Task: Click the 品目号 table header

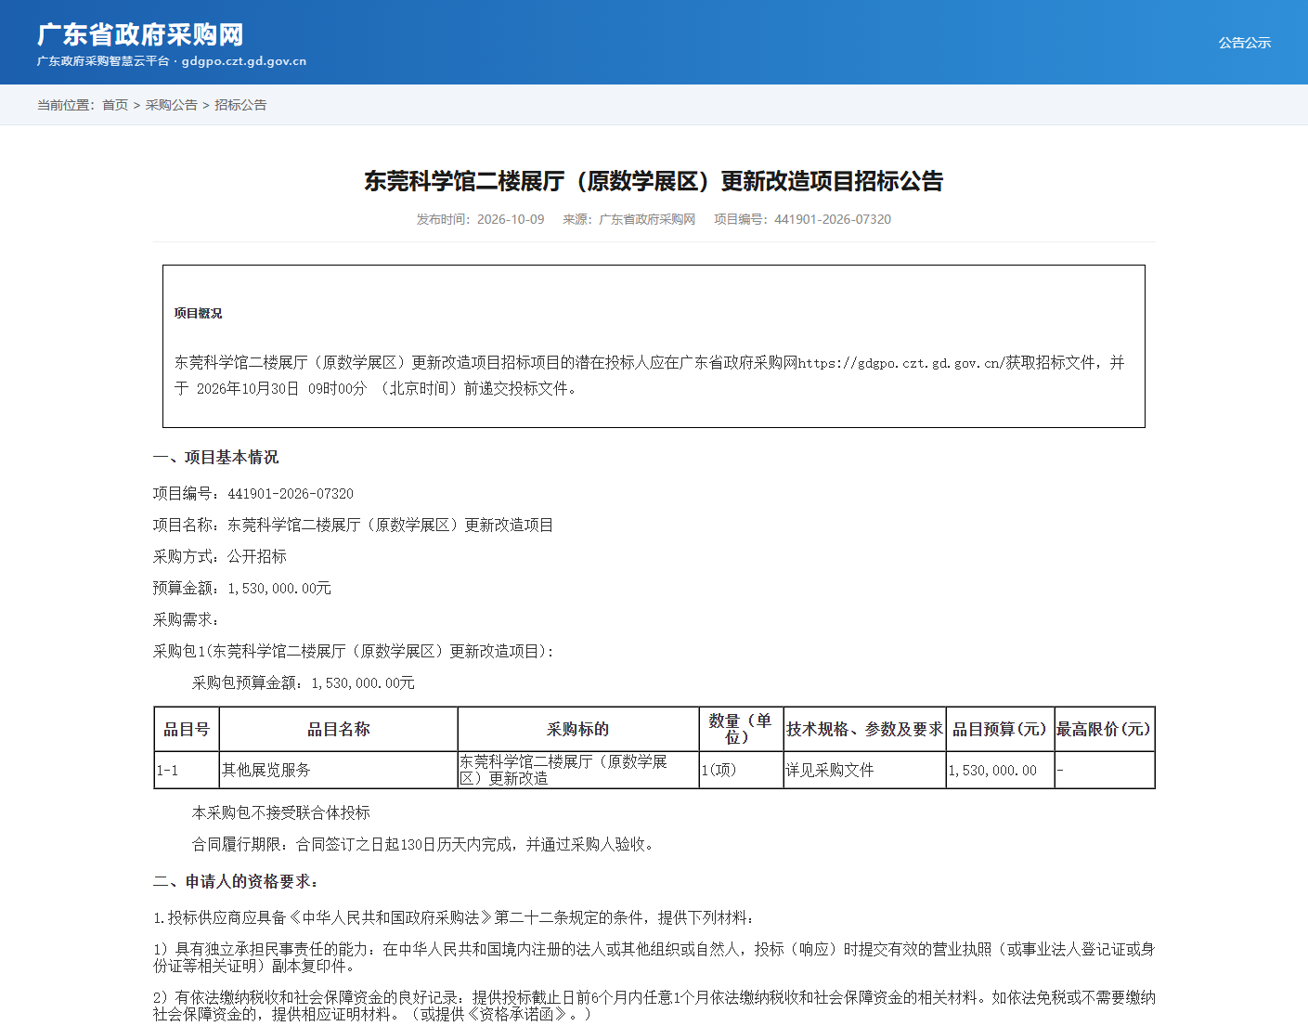Action: pyautogui.click(x=187, y=729)
